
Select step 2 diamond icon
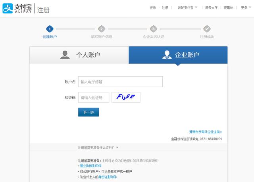(102, 29)
